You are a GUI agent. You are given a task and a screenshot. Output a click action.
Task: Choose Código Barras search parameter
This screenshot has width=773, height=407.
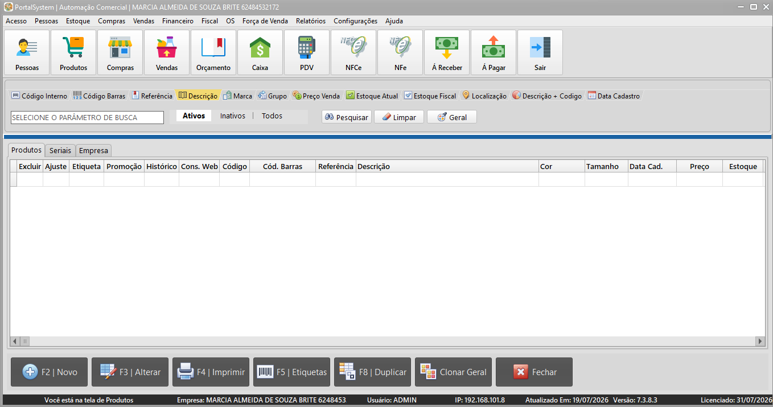tap(99, 96)
